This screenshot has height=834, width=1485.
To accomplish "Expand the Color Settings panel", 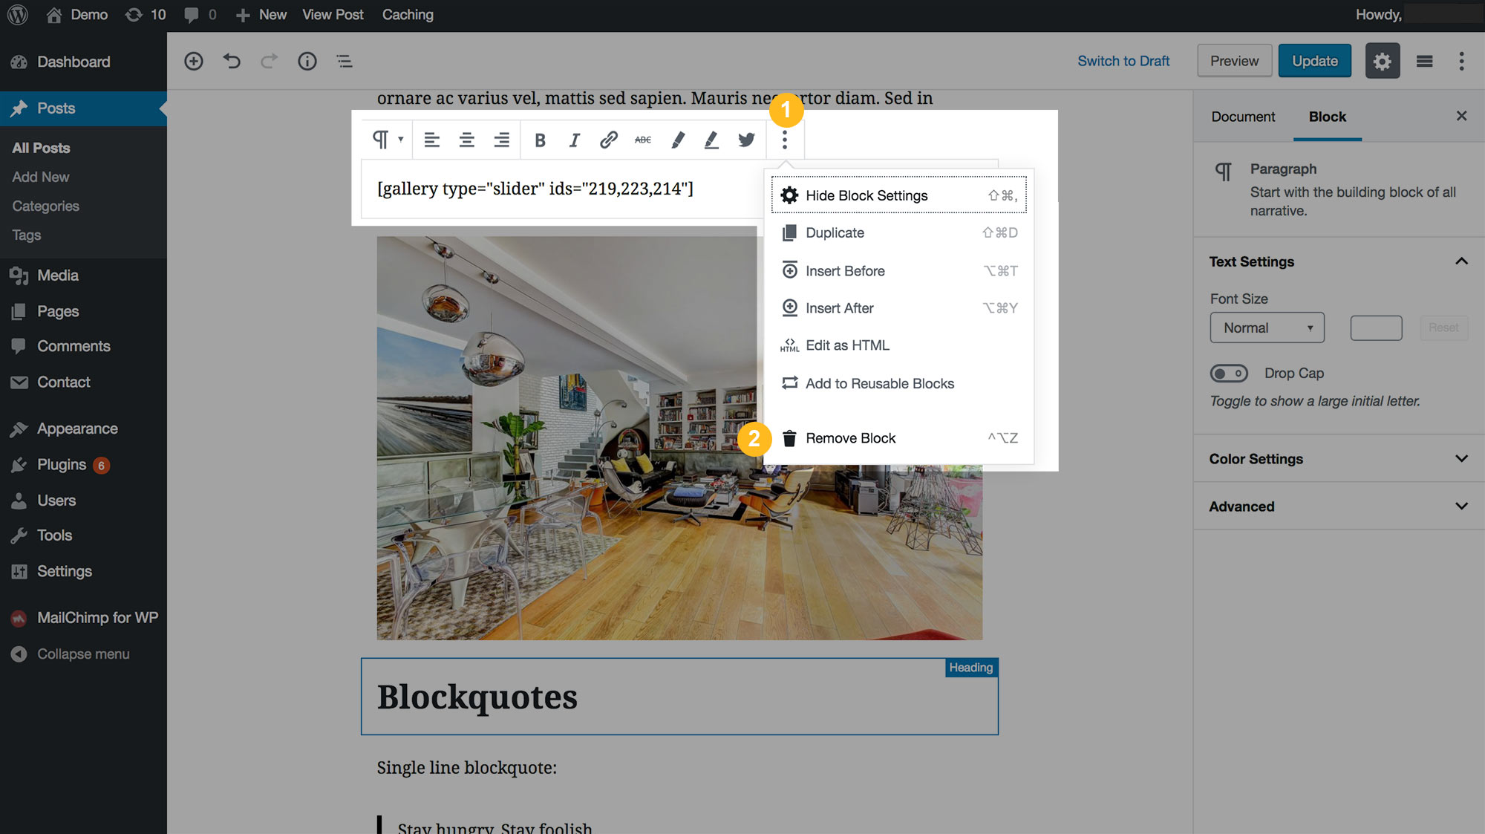I will [x=1339, y=459].
